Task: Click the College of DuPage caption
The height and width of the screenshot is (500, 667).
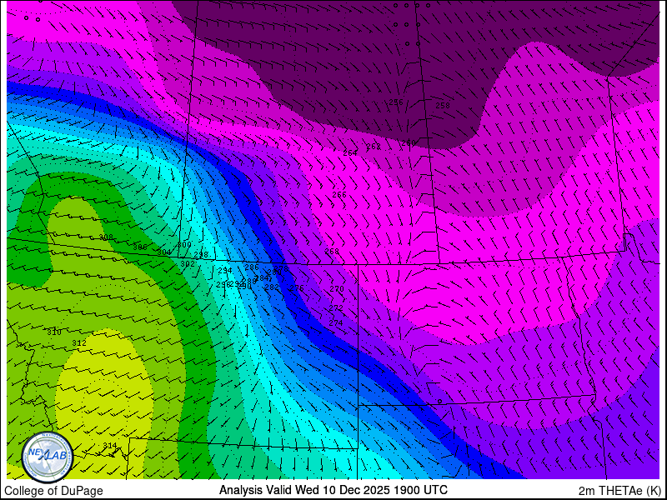Action: pyautogui.click(x=53, y=491)
